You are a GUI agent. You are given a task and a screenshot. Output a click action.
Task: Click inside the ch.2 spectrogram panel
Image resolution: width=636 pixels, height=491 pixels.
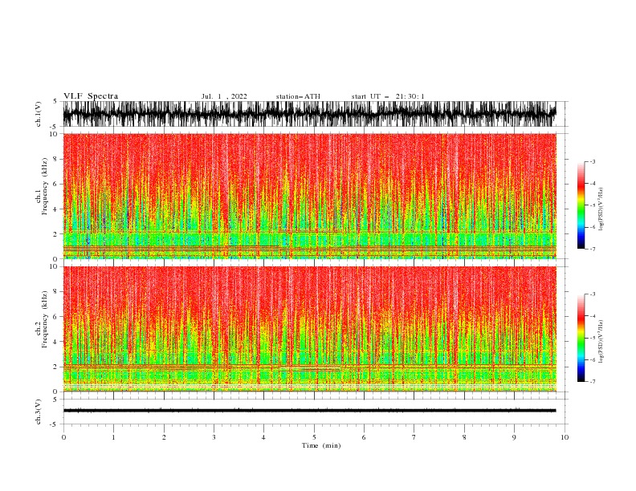pos(309,329)
